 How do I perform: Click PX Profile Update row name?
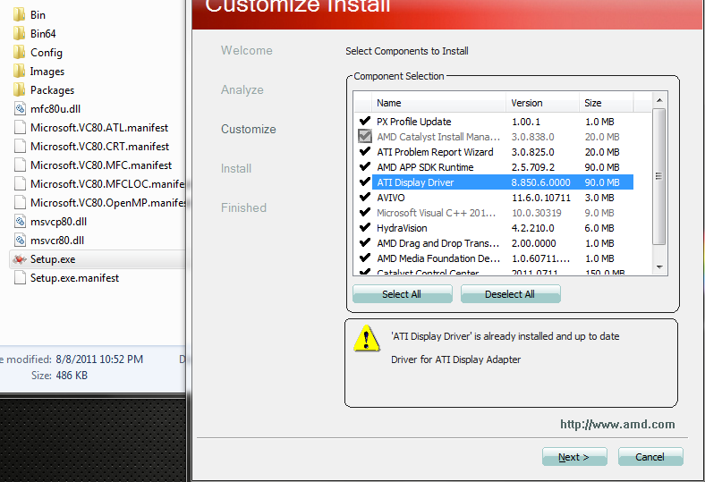(x=413, y=122)
